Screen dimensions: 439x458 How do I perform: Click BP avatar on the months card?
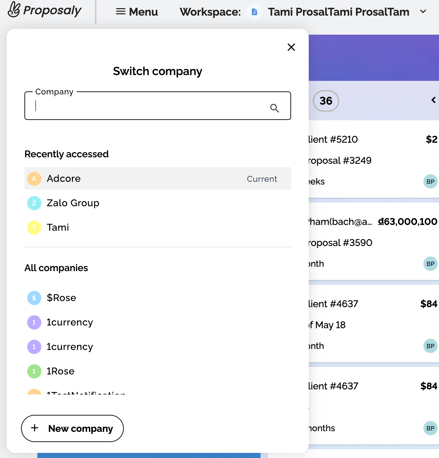431,428
